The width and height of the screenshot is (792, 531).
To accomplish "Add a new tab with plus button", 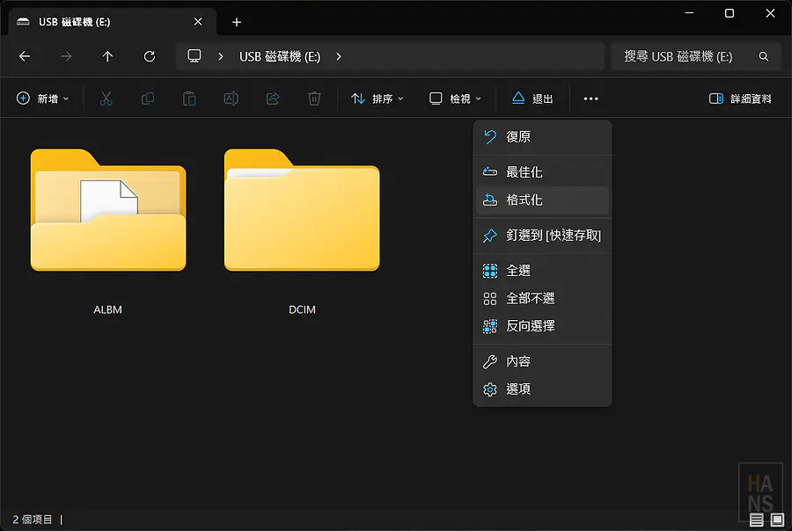I will pos(236,22).
